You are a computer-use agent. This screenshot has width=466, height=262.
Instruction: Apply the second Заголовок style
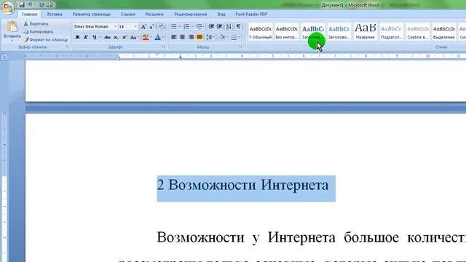[x=339, y=32]
